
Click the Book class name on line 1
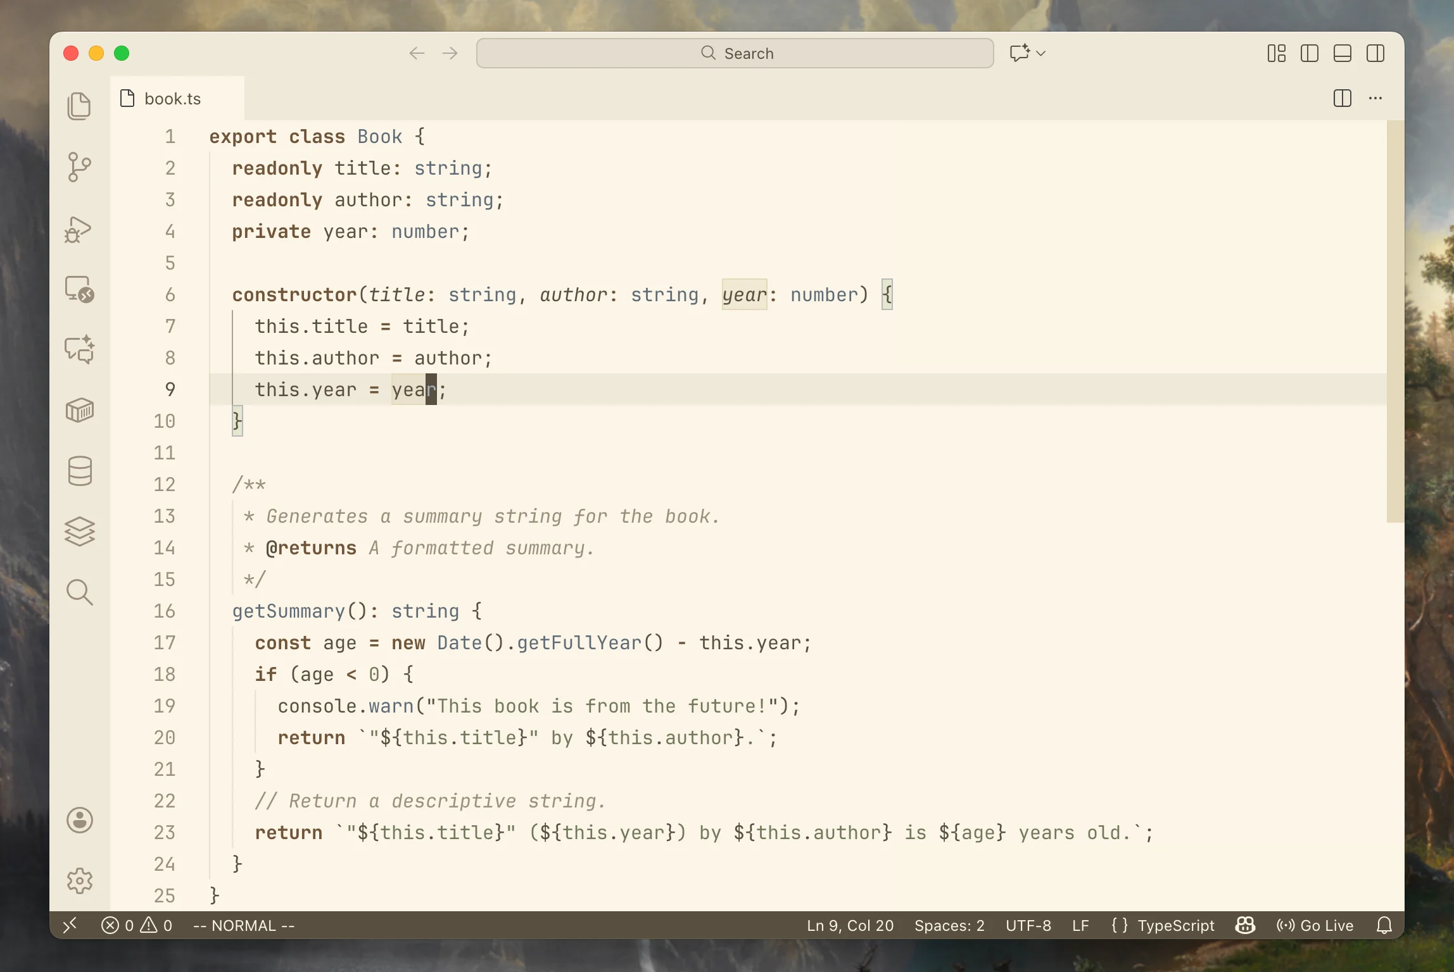click(379, 136)
